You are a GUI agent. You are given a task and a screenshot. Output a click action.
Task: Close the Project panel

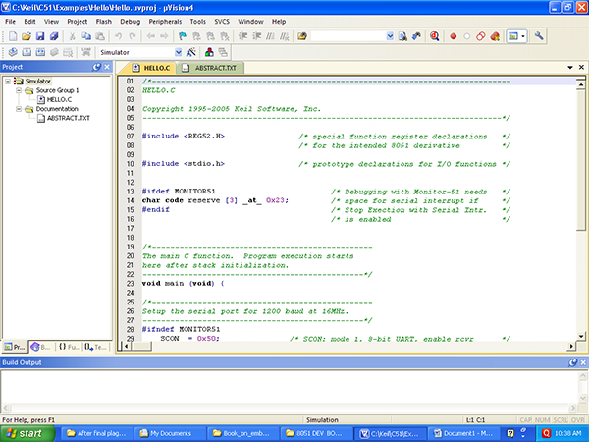(x=107, y=67)
